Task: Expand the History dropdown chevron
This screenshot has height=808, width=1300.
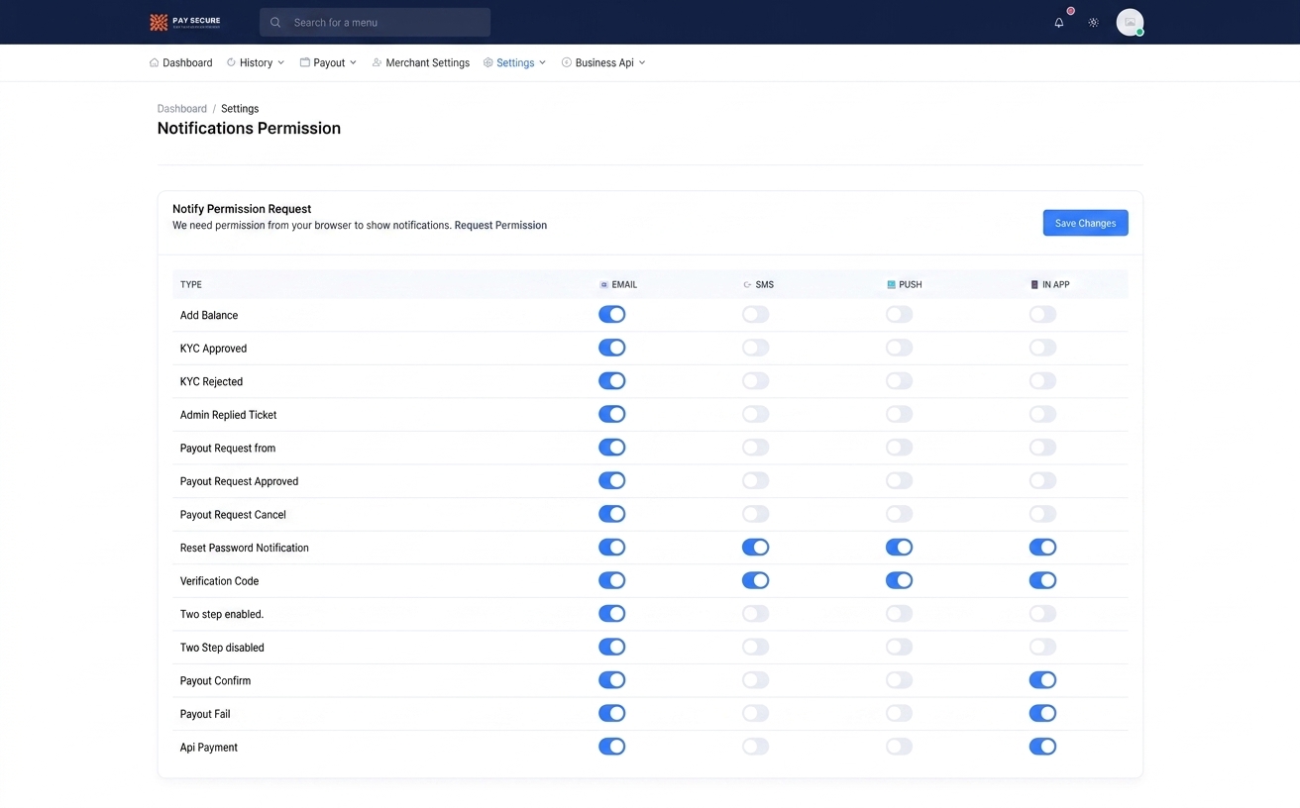Action: pos(280,62)
